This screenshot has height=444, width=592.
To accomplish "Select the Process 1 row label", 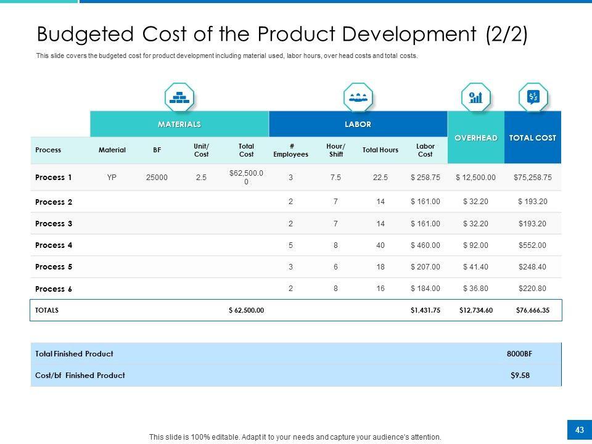I will pyautogui.click(x=54, y=178).
